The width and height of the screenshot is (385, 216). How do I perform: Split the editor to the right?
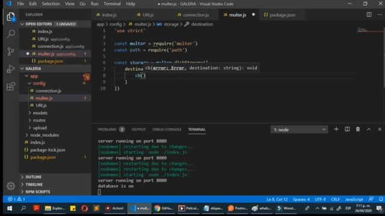click(x=369, y=14)
